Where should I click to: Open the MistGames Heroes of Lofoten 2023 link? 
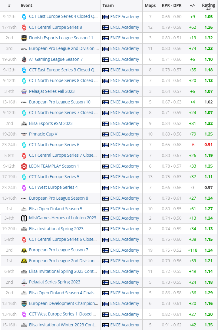pos(63,218)
